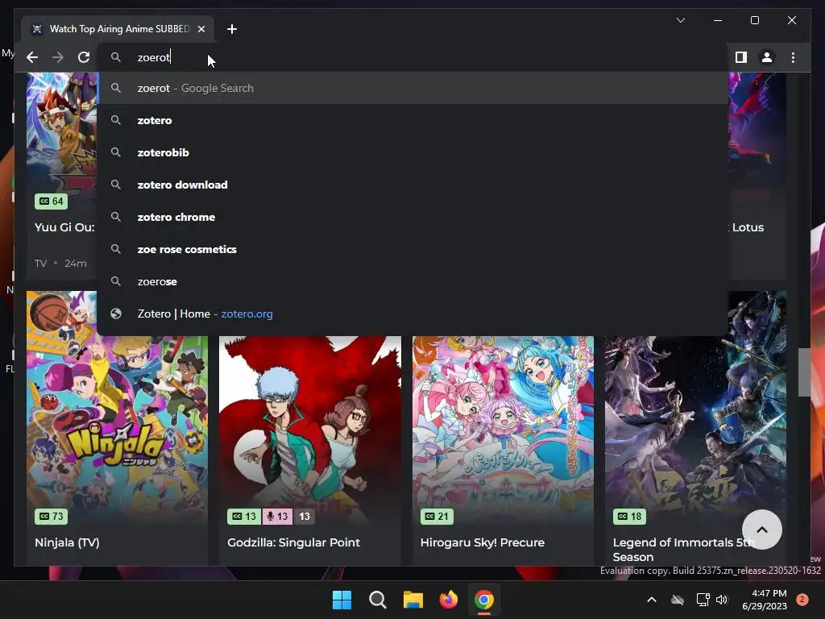This screenshot has height=619, width=825.
Task: Open the Chrome profile icon
Action: coord(767,57)
